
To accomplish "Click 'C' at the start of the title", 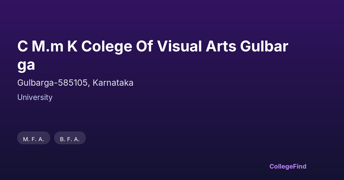I will tap(22, 47).
